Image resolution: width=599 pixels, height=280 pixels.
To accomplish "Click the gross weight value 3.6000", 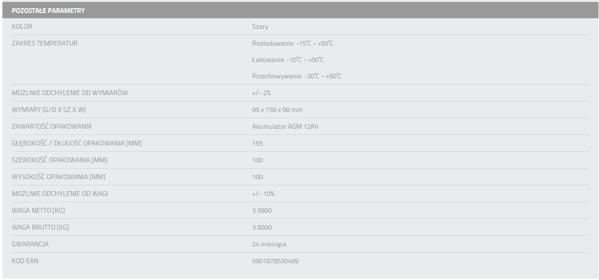I will (x=262, y=228).
